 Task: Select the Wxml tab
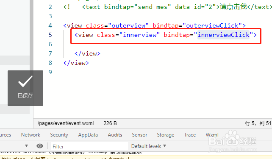point(212,135)
